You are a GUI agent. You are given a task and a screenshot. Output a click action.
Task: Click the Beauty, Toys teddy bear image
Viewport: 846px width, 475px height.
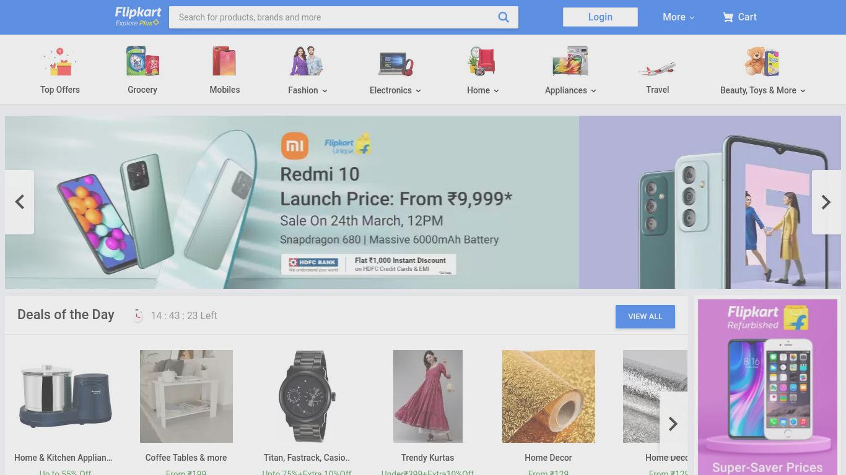[x=762, y=61]
